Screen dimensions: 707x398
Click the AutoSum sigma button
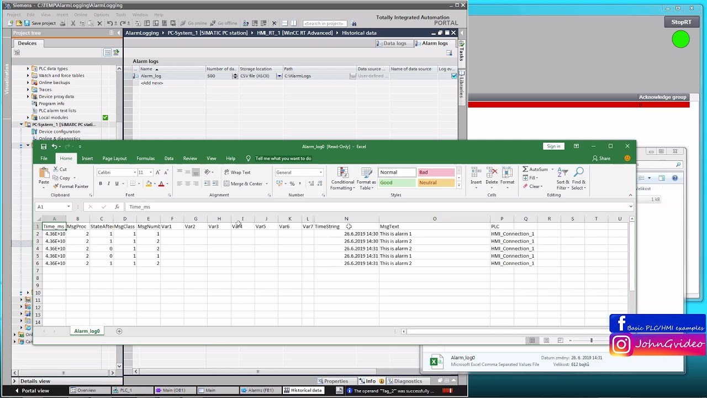(535, 170)
